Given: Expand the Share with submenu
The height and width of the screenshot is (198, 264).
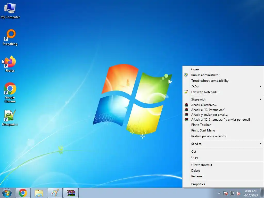Looking at the screenshot, I should coord(223,100).
